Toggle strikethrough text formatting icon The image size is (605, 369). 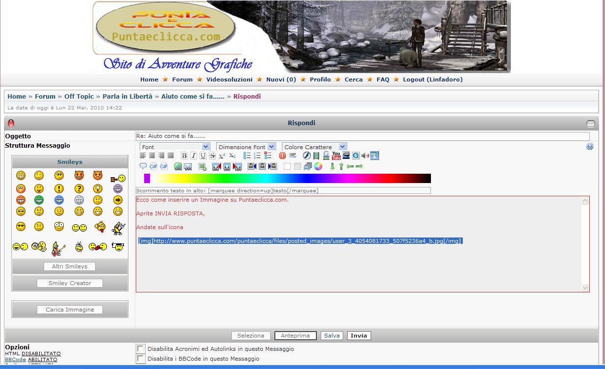click(x=212, y=156)
